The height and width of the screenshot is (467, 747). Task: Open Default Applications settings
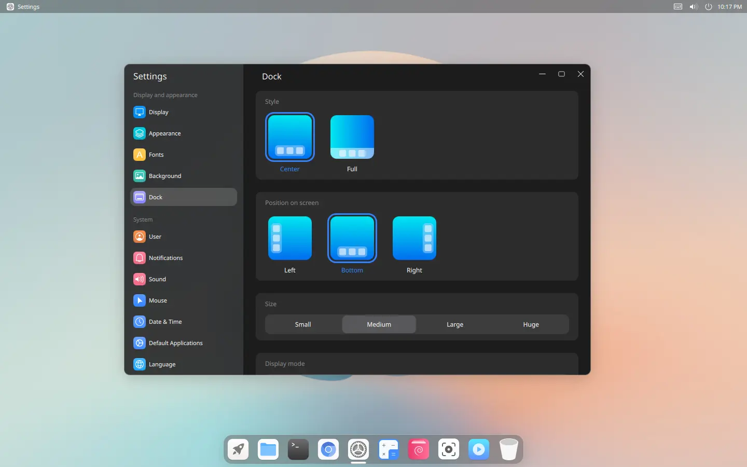(175, 343)
